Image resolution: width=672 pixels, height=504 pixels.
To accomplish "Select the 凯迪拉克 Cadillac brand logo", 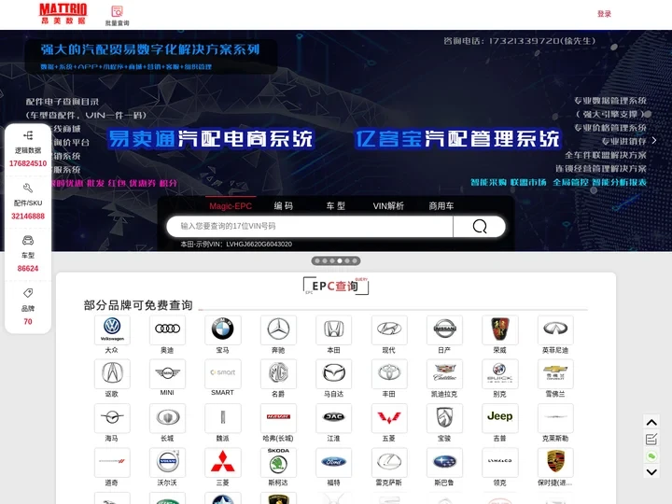I will pos(444,373).
